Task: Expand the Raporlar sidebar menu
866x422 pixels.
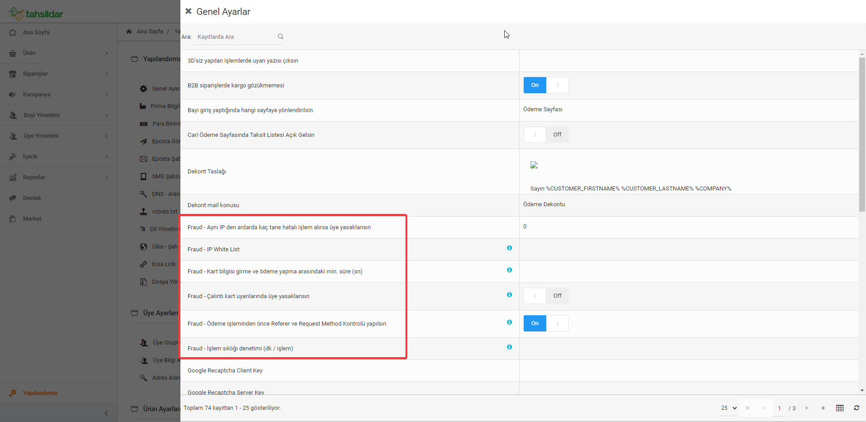Action: (59, 177)
